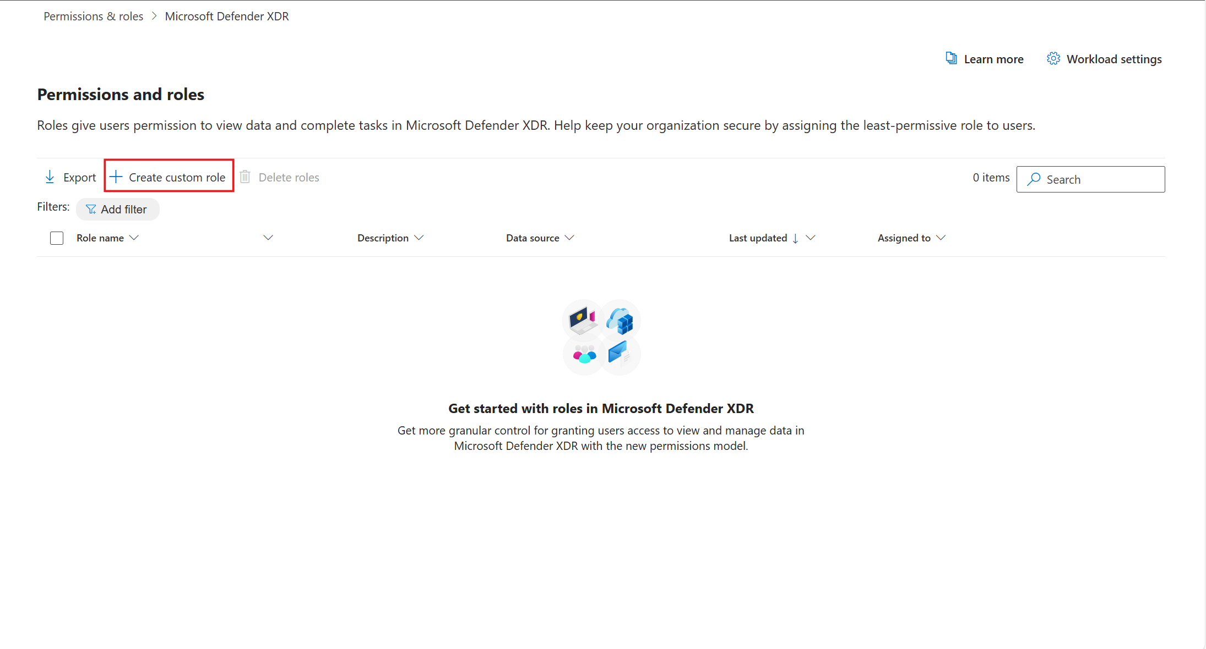This screenshot has height=649, width=1206.
Task: Click the Learn more document icon
Action: (951, 58)
